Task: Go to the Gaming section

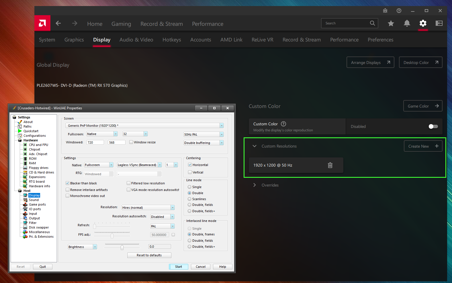Action: [121, 24]
